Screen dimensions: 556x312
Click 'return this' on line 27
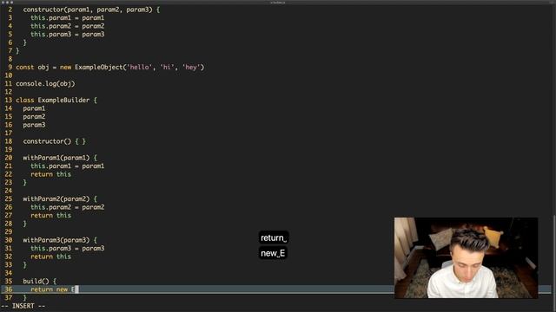click(50, 215)
